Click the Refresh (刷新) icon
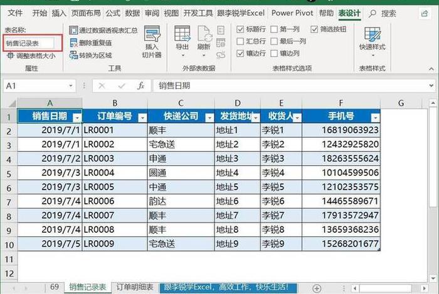 (204, 38)
